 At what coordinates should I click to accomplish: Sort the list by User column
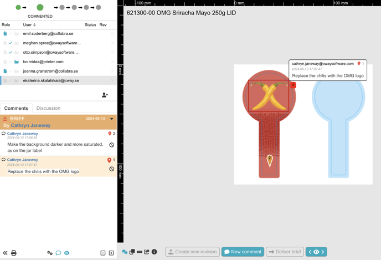[x=29, y=25]
